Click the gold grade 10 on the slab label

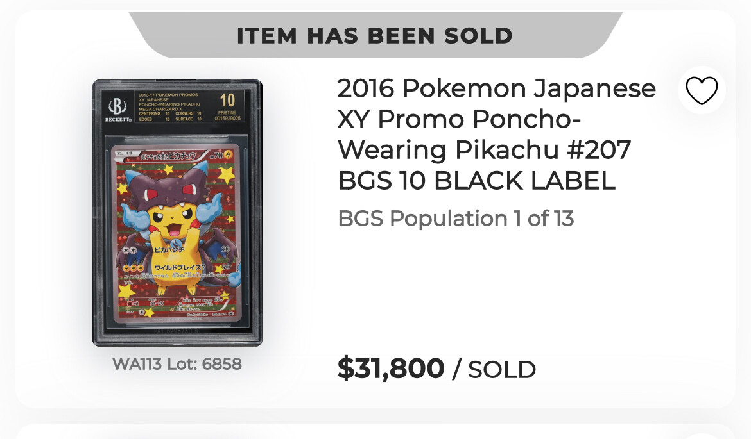(x=227, y=100)
